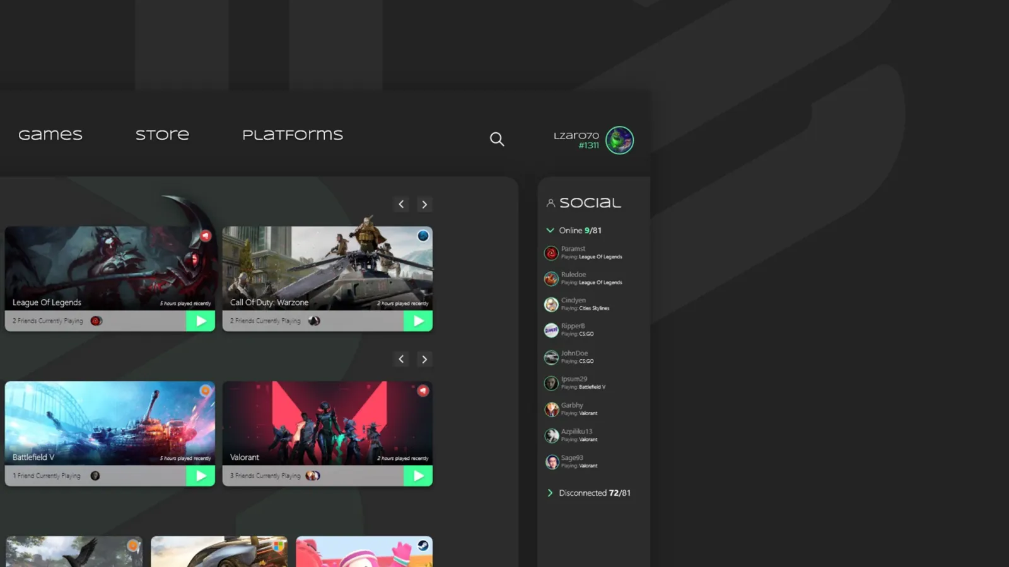This screenshot has width=1009, height=567.
Task: Open the Call Of Duty: Warzone artwork
Action: point(327,268)
